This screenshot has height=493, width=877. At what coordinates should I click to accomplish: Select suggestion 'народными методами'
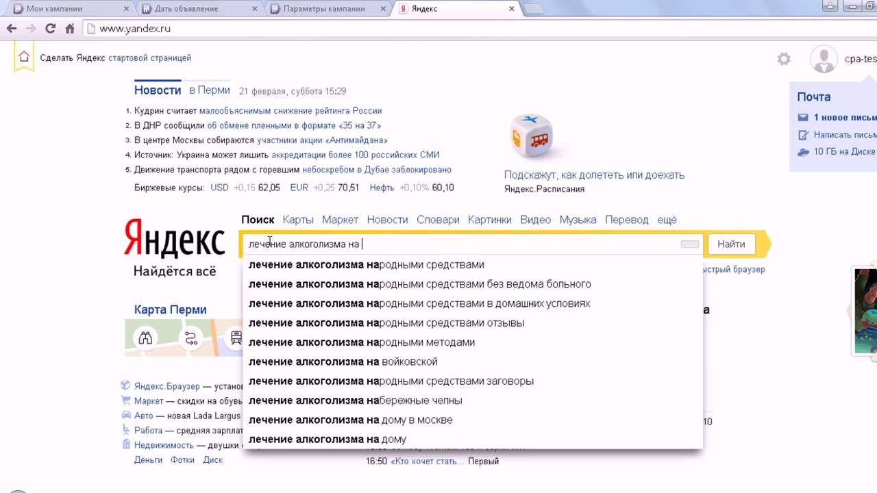click(473, 342)
